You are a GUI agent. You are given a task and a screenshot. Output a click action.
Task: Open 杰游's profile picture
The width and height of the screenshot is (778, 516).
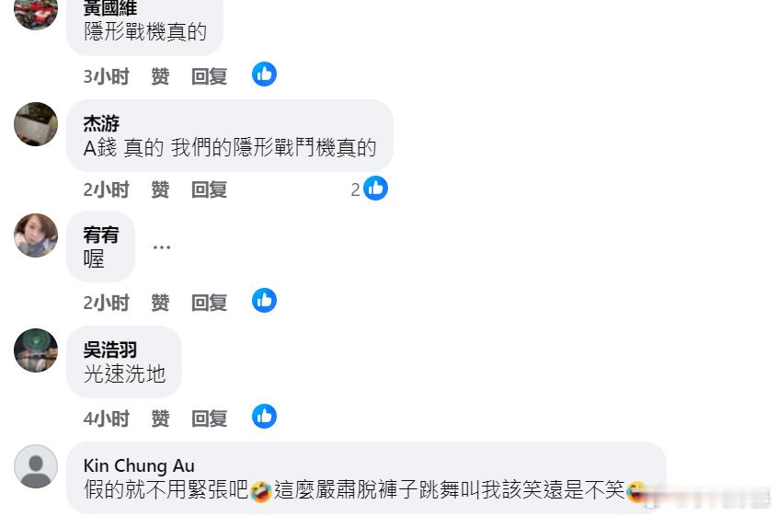(36, 124)
